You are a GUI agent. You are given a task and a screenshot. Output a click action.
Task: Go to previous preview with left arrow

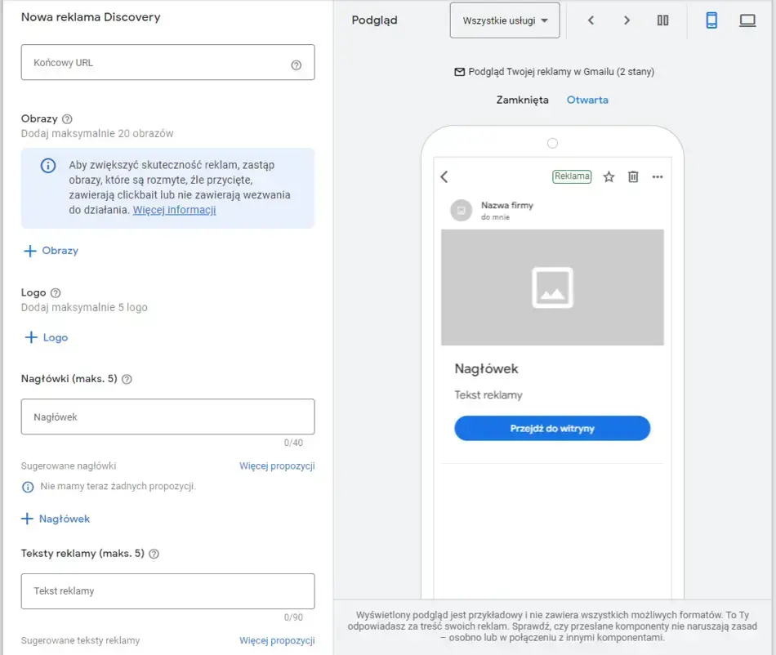pos(591,20)
